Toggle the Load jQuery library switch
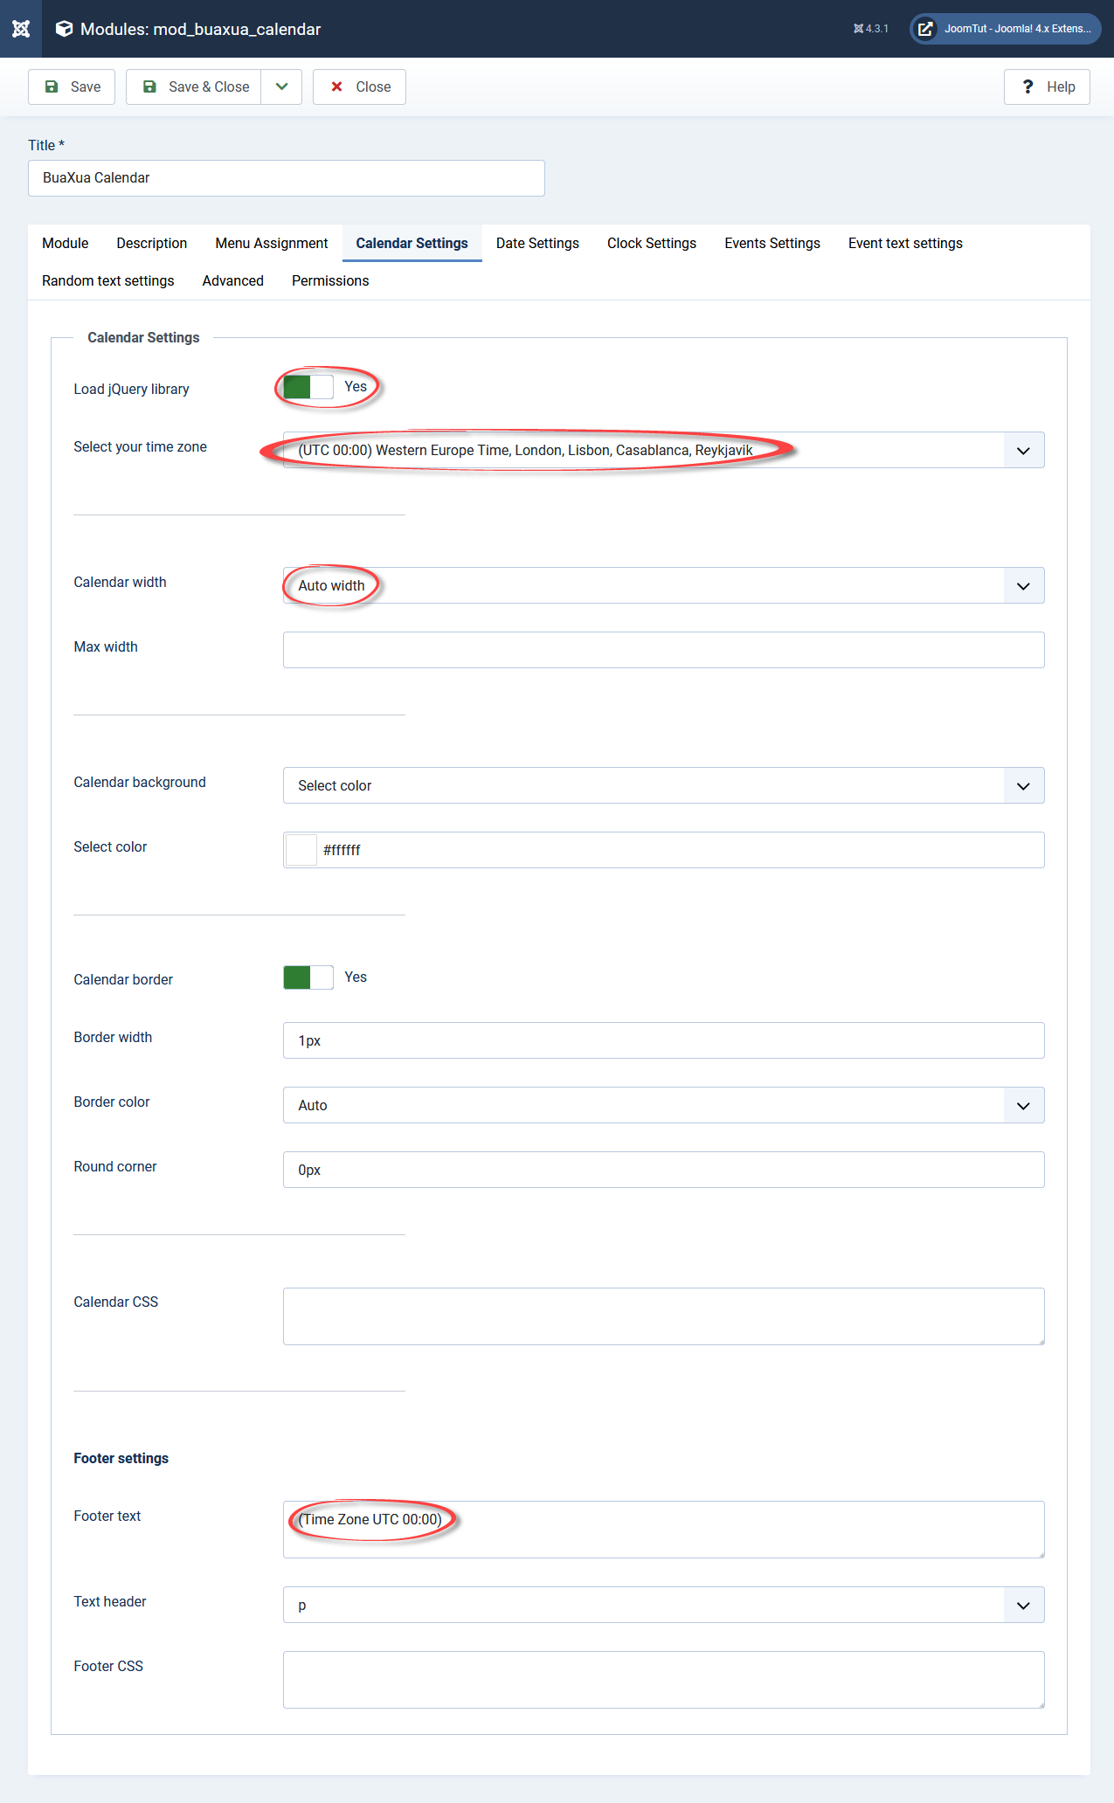1114x1803 pixels. [308, 387]
